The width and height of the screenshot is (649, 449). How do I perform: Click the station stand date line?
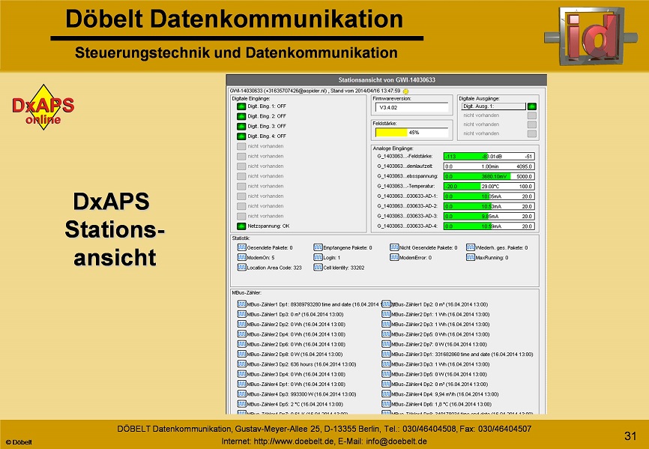(315, 91)
